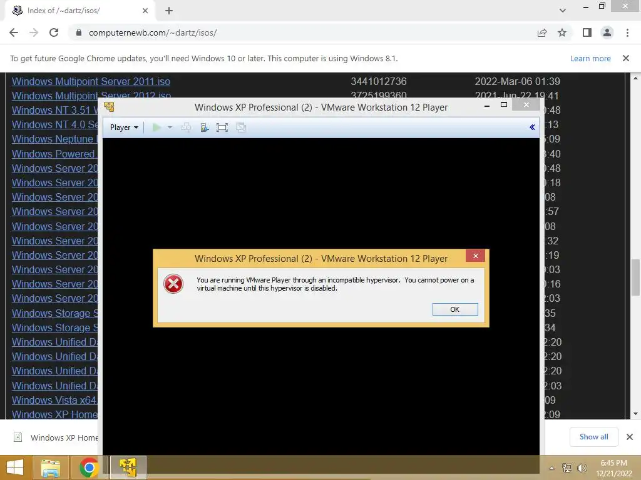Toggle the Chrome side panel

tap(587, 32)
